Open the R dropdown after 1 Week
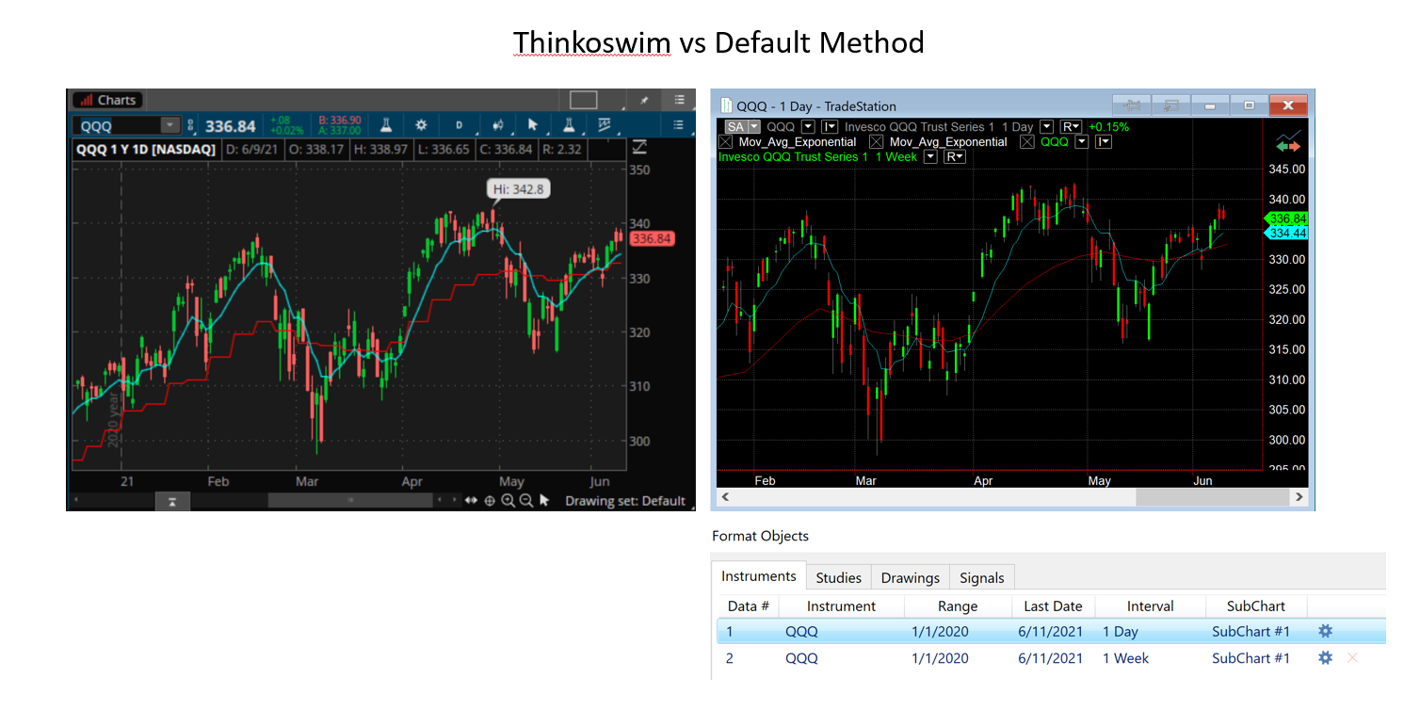 click(955, 157)
